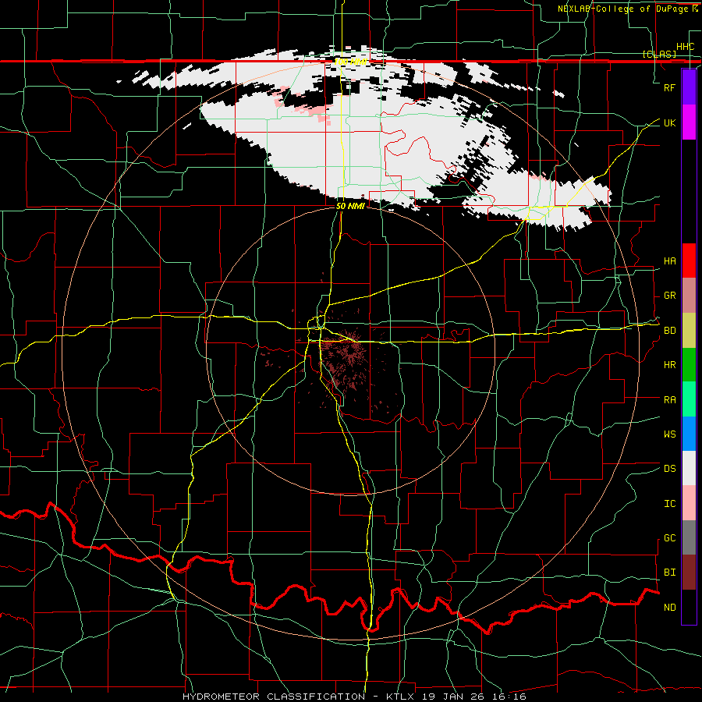Click the BD legend label
The image size is (702, 702).
pos(670,331)
